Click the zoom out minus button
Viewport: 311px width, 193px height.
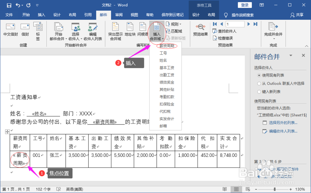click(256, 189)
